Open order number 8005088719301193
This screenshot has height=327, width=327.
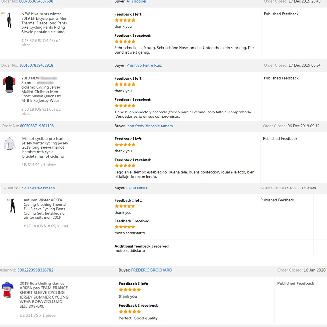(37, 126)
